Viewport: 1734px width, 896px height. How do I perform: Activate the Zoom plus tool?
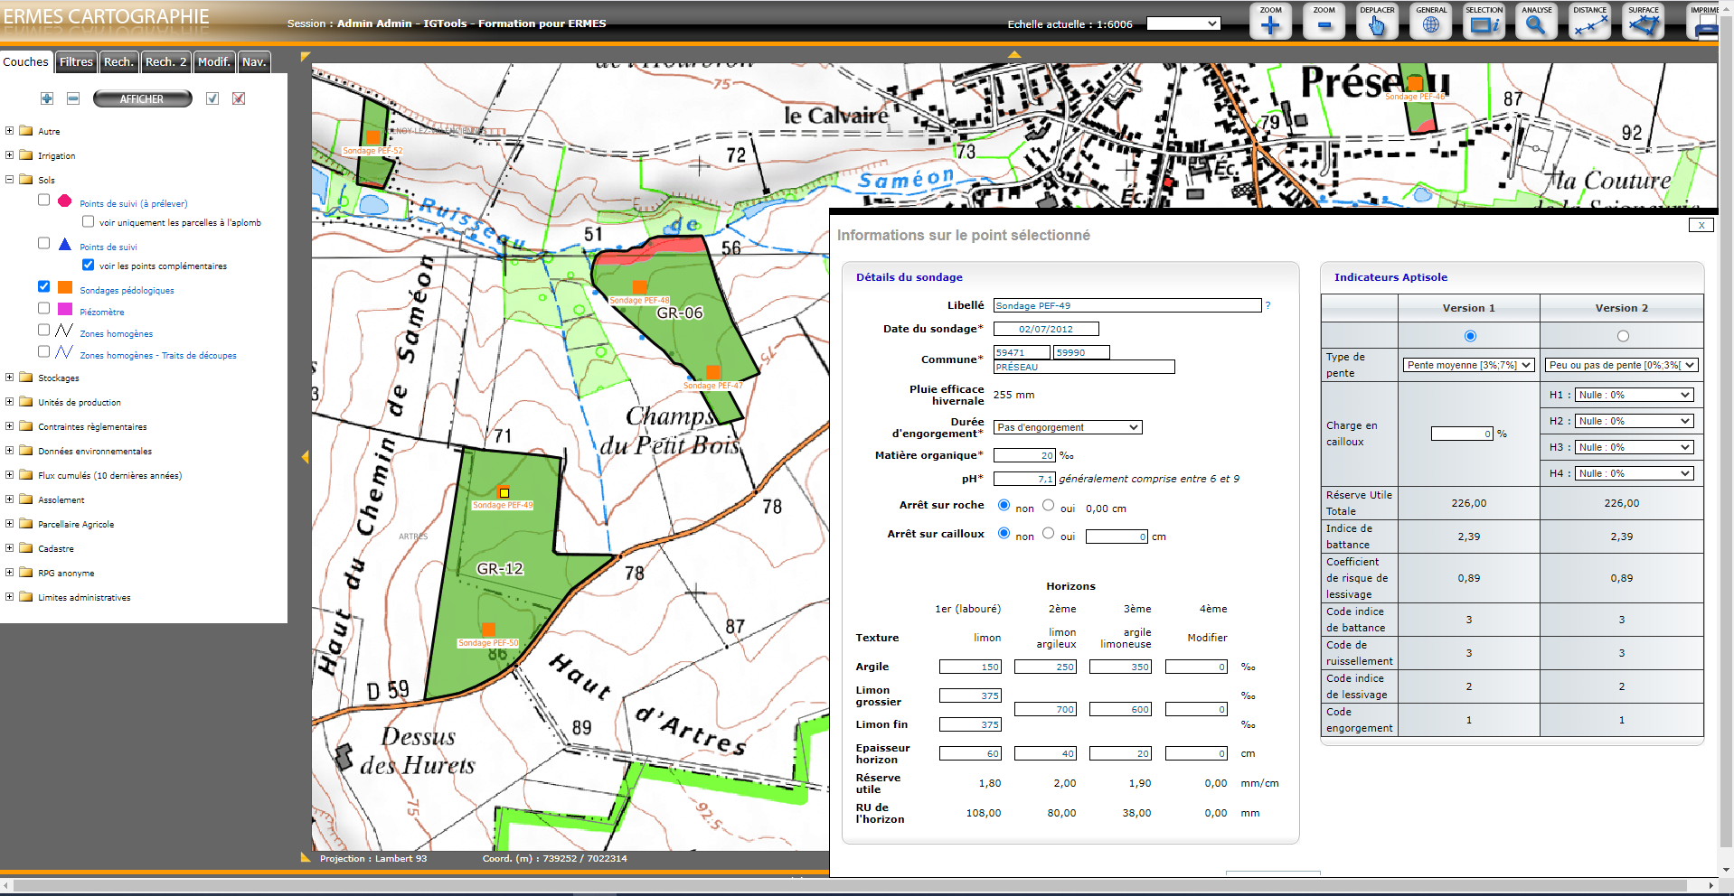[1270, 22]
